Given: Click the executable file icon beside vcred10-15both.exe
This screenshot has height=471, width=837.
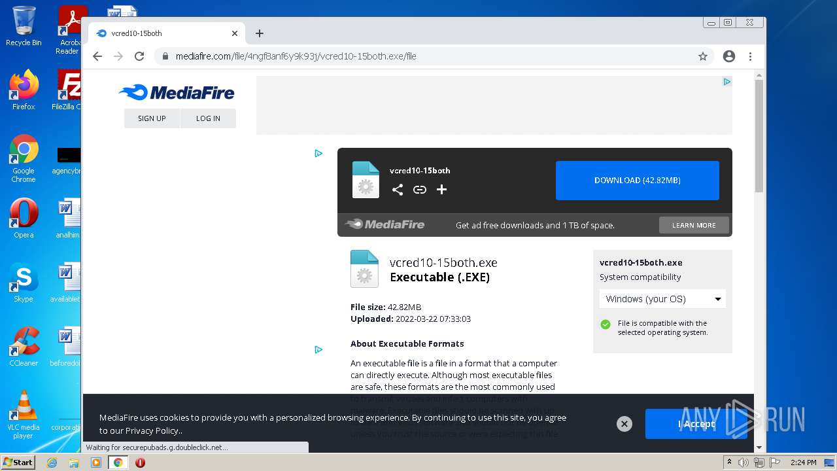Looking at the screenshot, I should click(x=364, y=269).
